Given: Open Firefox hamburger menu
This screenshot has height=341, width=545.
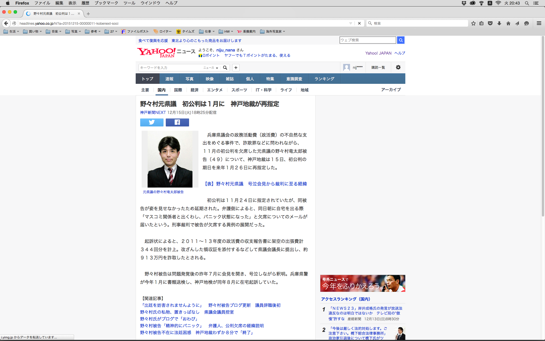Looking at the screenshot, I should (x=539, y=23).
